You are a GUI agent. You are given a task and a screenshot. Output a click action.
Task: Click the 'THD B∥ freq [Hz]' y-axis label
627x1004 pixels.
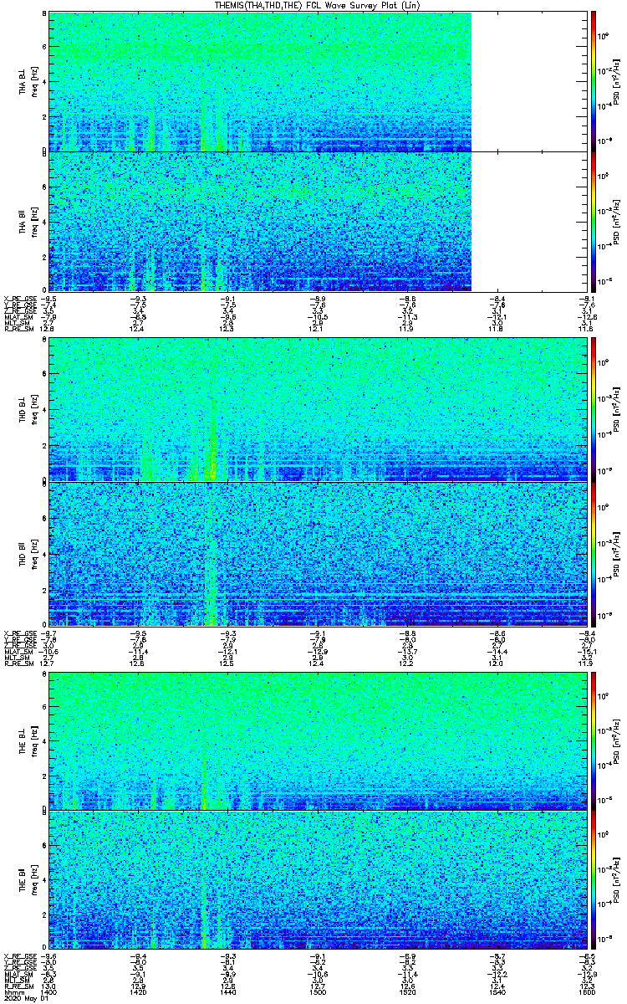point(27,553)
